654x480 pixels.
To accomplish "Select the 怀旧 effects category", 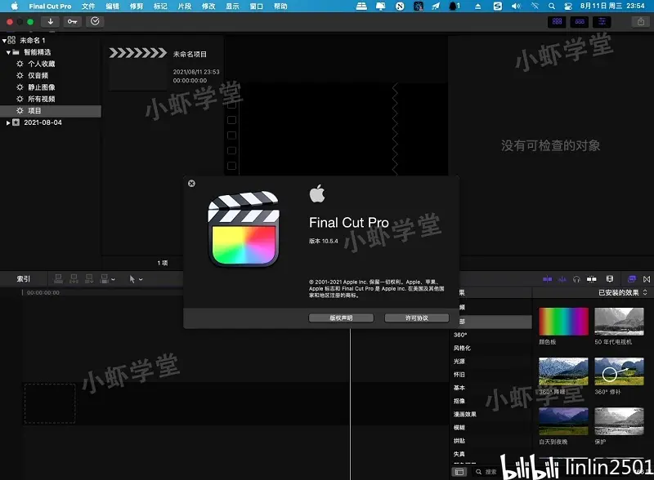I will coord(459,375).
